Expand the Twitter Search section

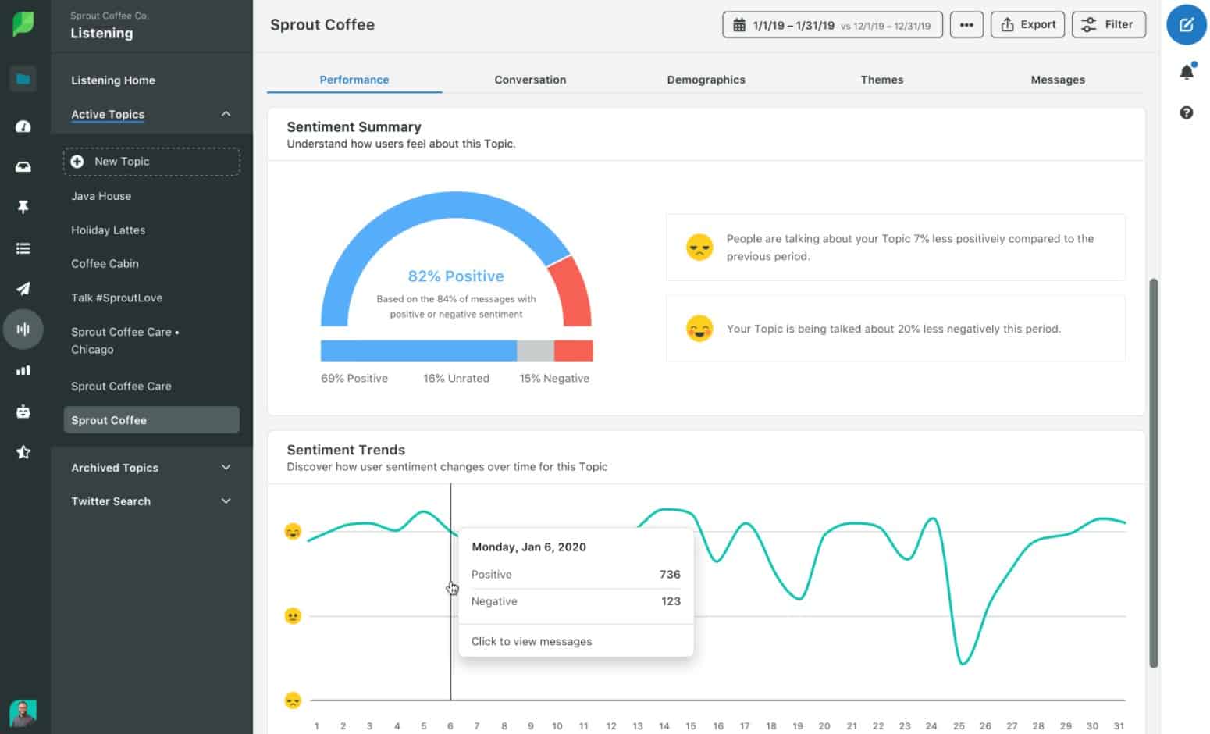pos(226,501)
